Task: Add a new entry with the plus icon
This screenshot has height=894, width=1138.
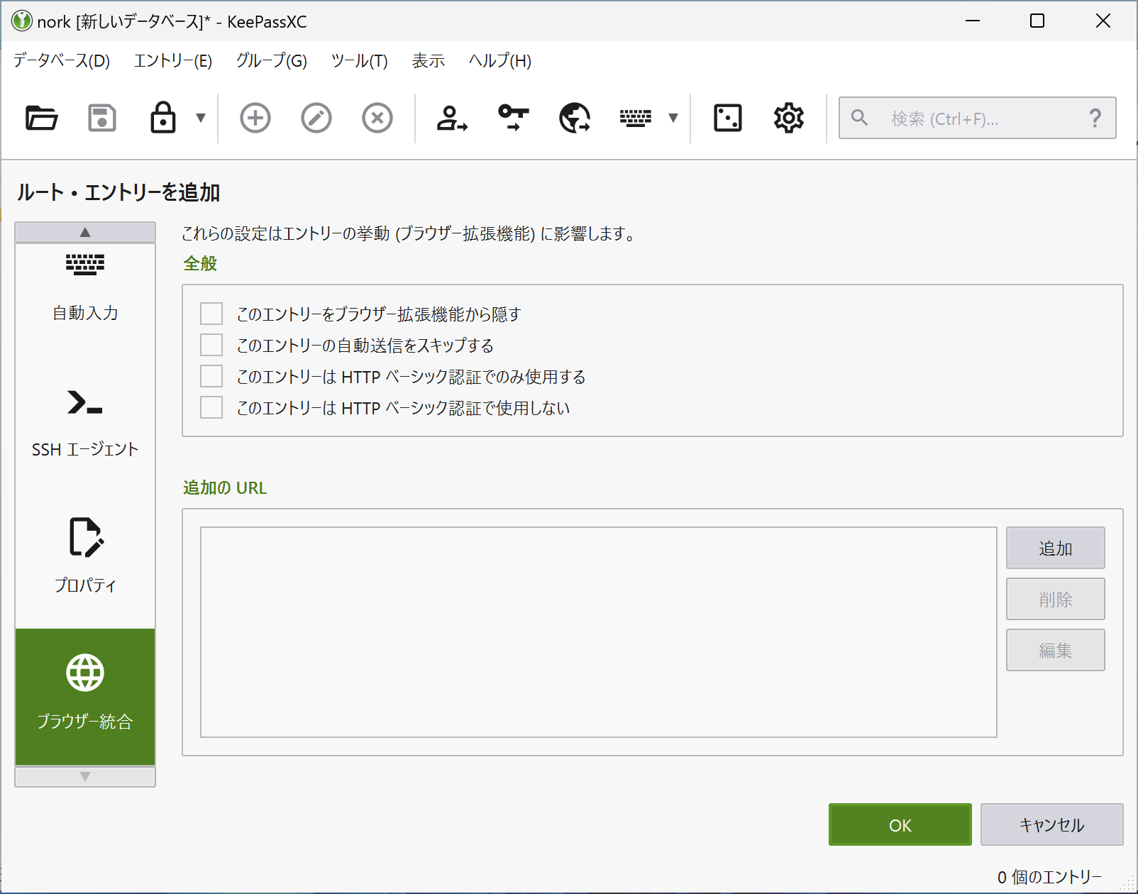Action: tap(255, 118)
